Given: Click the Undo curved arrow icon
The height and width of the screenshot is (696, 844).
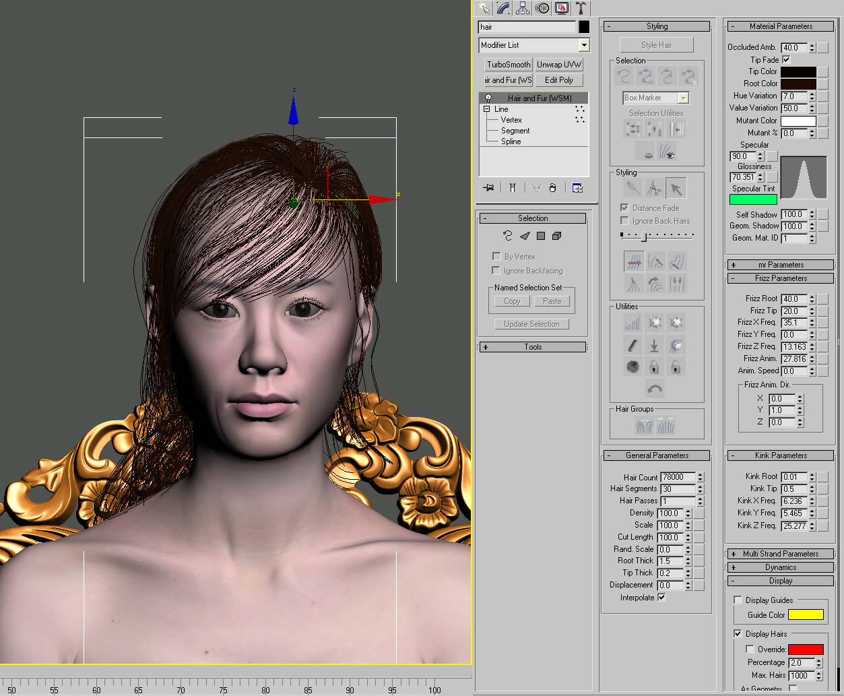Looking at the screenshot, I should [x=654, y=389].
